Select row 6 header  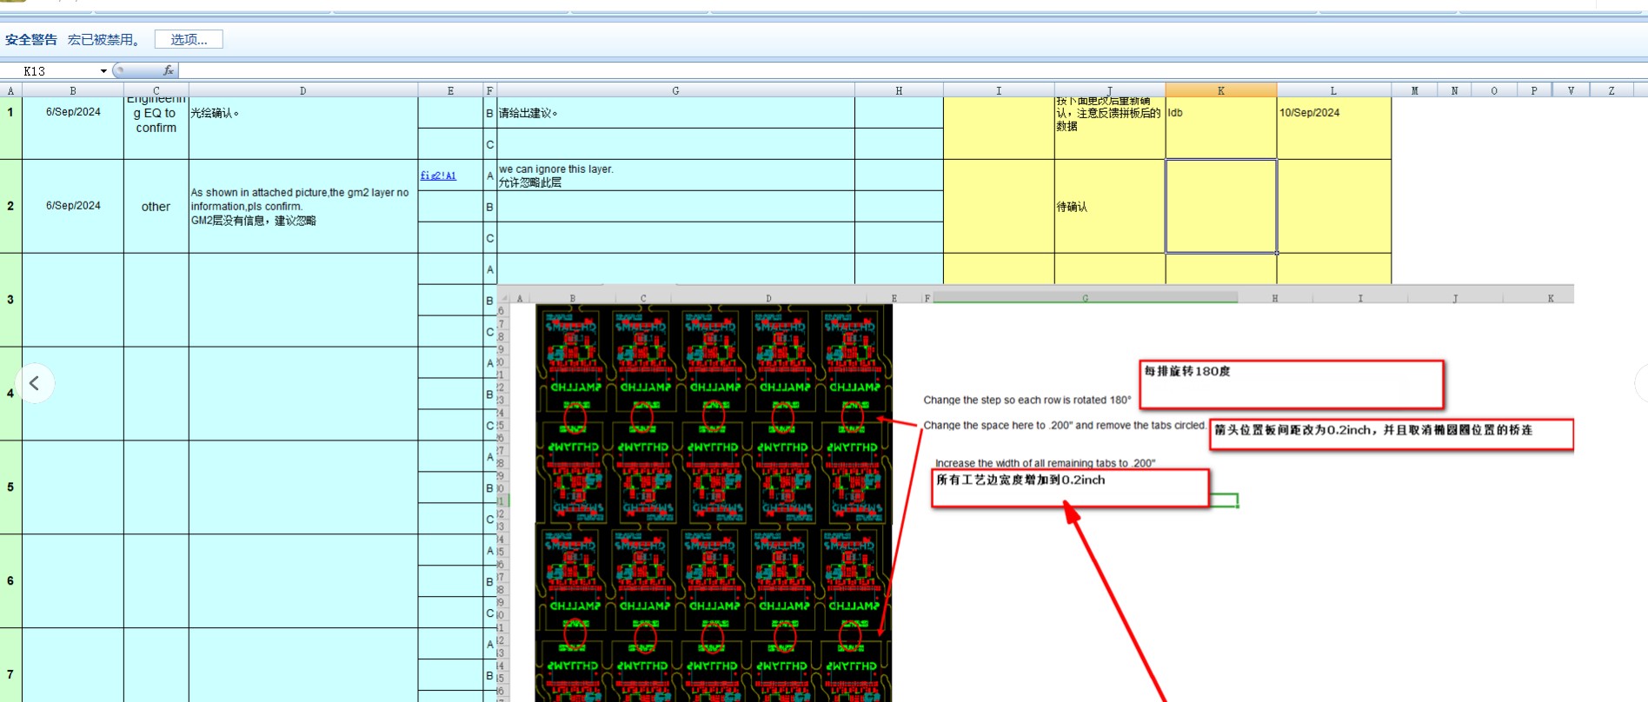tap(10, 581)
